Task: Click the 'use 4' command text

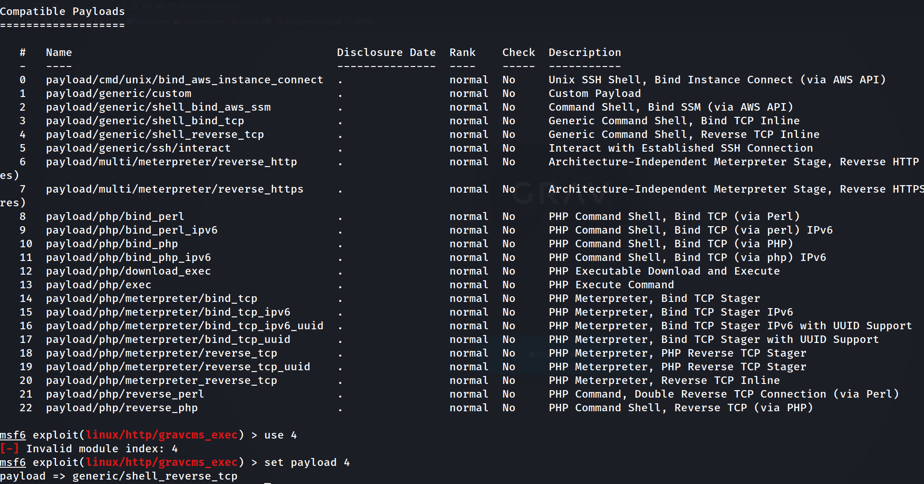Action: 281,435
